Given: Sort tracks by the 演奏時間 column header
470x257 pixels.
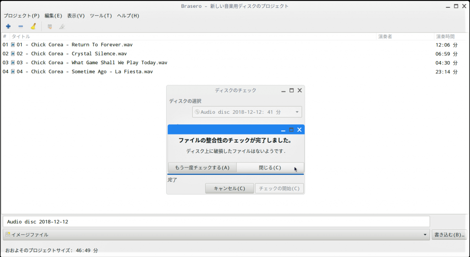Looking at the screenshot, I should pos(445,36).
